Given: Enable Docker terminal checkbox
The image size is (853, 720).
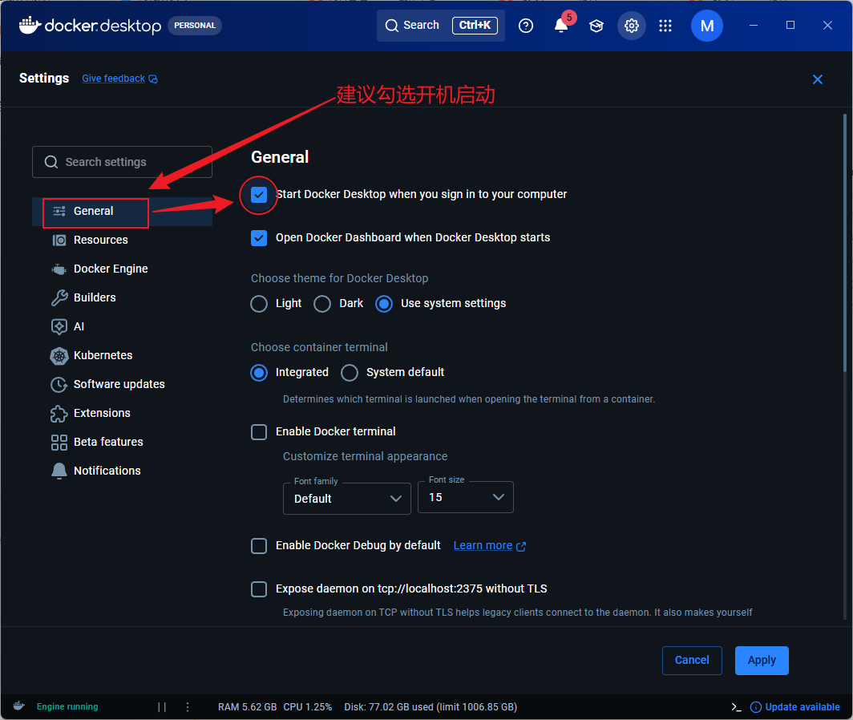Looking at the screenshot, I should (259, 432).
